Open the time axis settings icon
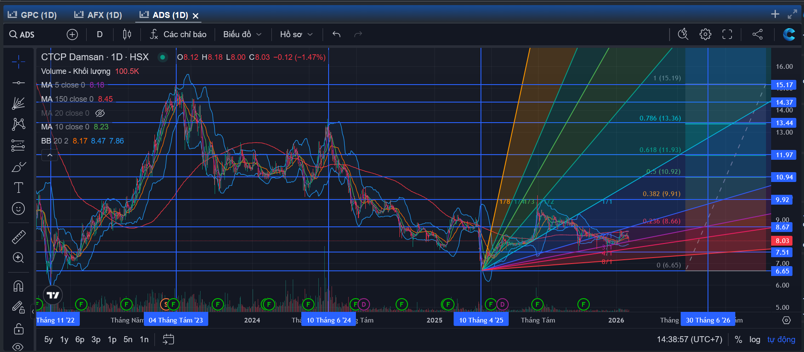 (x=787, y=320)
